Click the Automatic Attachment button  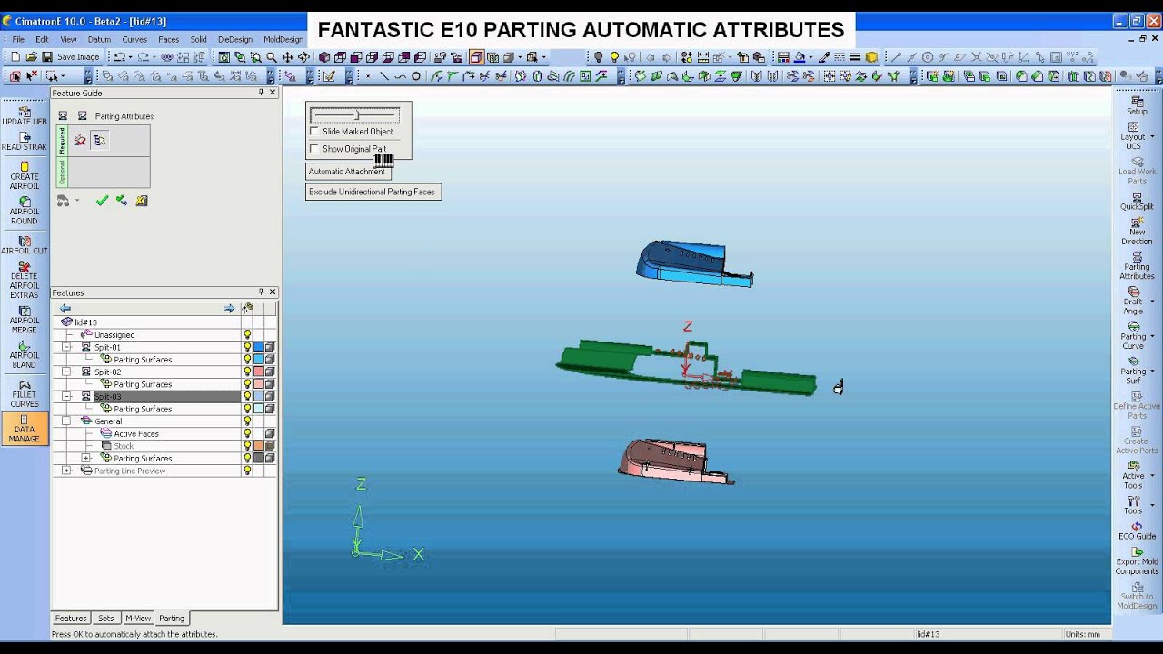pos(346,172)
